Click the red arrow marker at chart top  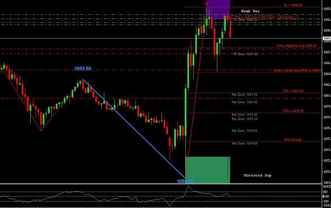click(207, 4)
